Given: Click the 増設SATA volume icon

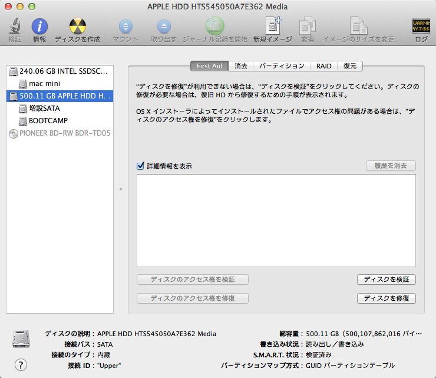Looking at the screenshot, I should [x=23, y=109].
